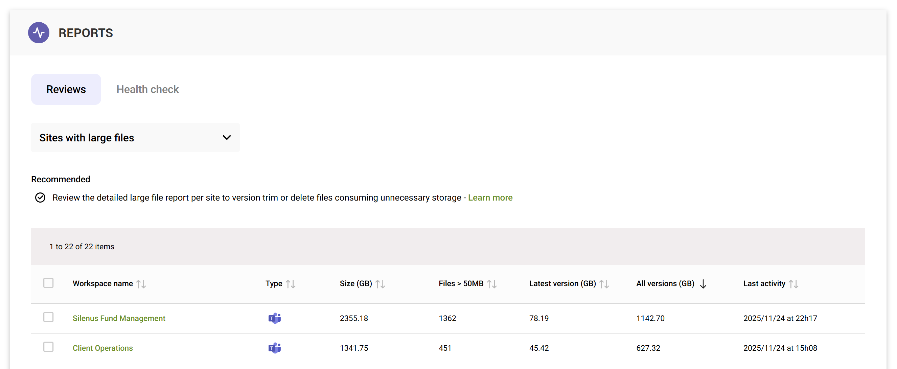This screenshot has width=897, height=369.
Task: Select the Client Operations row checkbox
Action: 48,347
